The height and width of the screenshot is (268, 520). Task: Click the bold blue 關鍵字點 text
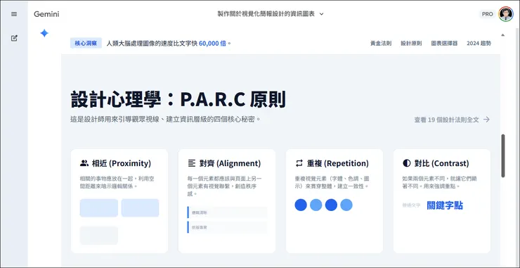click(x=445, y=205)
